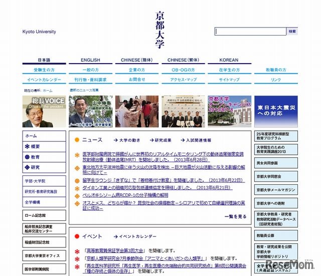Click the orange dot icon beside ニュース heading

pyautogui.click(x=77, y=140)
